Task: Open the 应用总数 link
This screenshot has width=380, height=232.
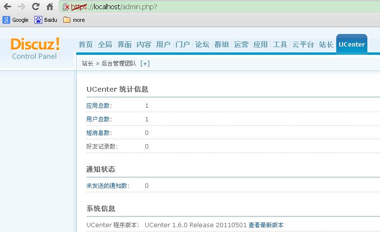Action: coord(99,106)
